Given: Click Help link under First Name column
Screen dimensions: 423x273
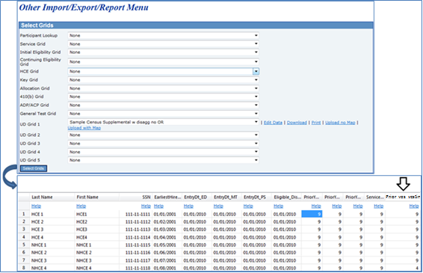Looking at the screenshot, I should tap(81, 206).
